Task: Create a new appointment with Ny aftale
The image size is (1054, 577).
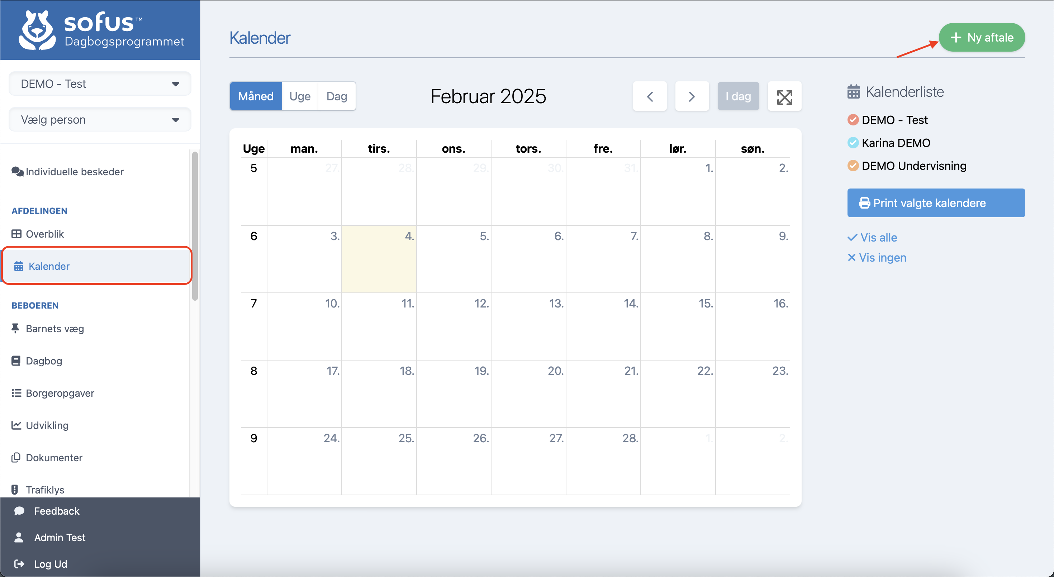Action: coord(981,38)
